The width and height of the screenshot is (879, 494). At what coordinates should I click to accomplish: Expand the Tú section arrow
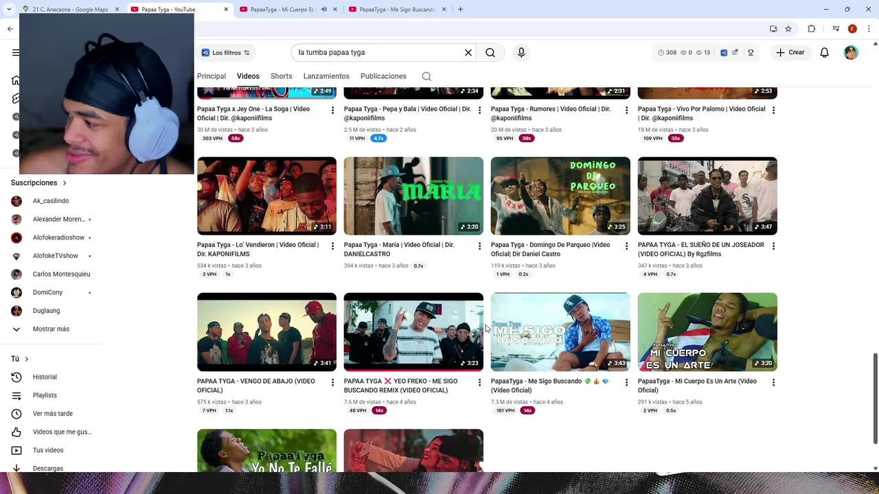[27, 359]
